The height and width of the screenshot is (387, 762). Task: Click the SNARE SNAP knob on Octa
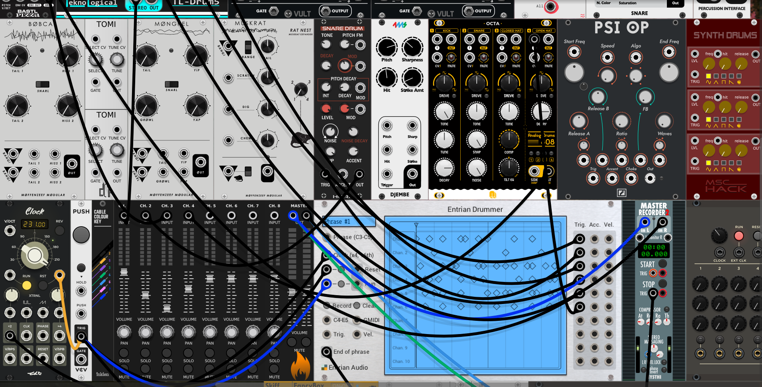coord(477,139)
